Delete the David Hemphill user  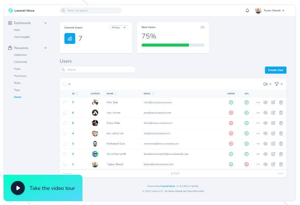[x=281, y=154]
